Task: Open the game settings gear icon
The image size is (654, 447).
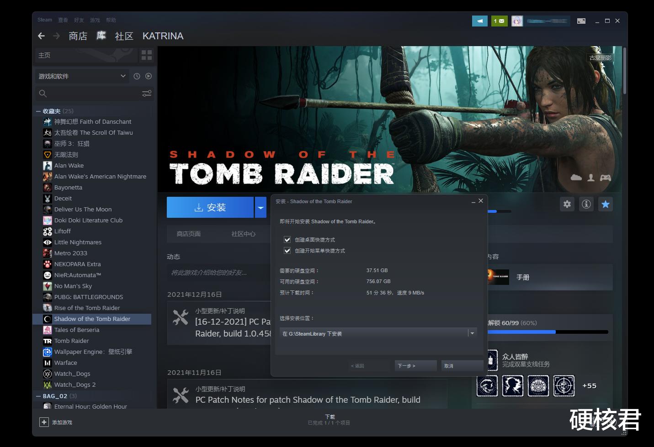Action: coord(567,204)
